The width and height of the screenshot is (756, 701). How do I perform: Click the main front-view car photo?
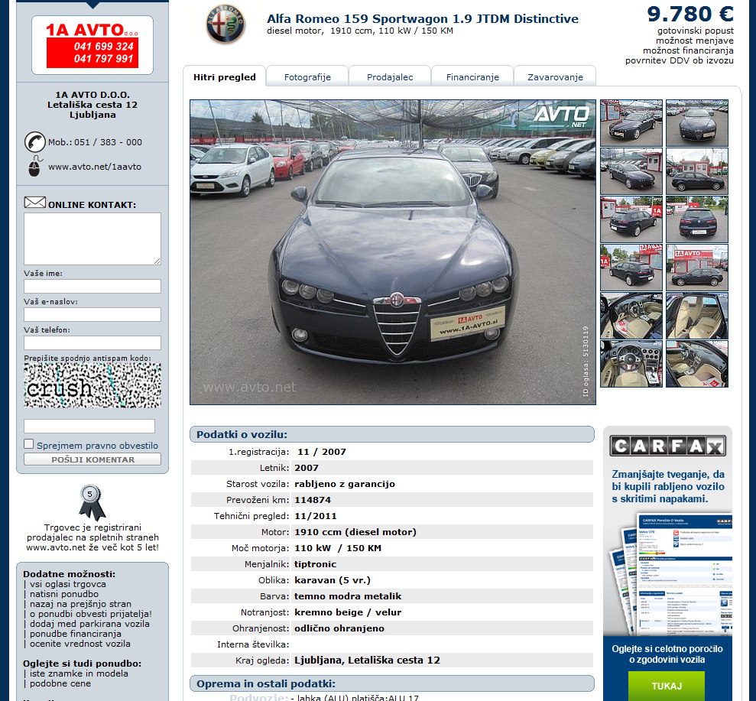[x=393, y=252]
